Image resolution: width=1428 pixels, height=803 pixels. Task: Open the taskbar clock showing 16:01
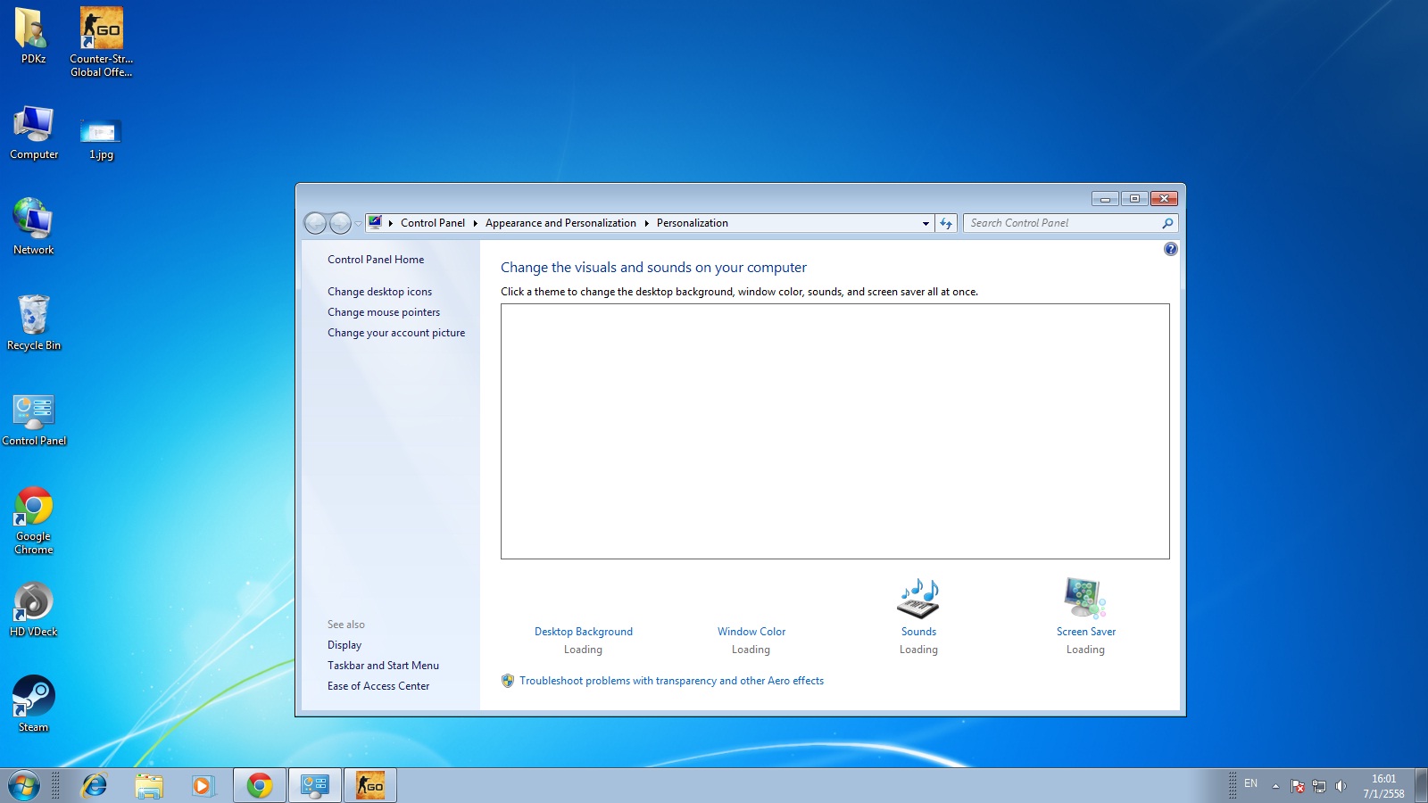pos(1383,786)
